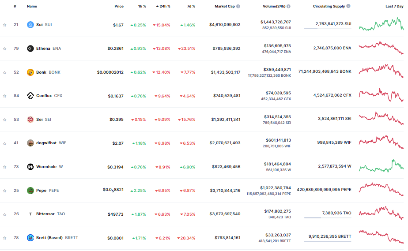408x251 pixels.
Task: Toggle dogwifhat watchlist star
Action: tap(5, 143)
